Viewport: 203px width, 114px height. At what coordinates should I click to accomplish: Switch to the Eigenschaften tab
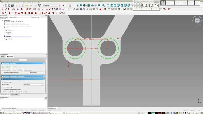[15, 95]
